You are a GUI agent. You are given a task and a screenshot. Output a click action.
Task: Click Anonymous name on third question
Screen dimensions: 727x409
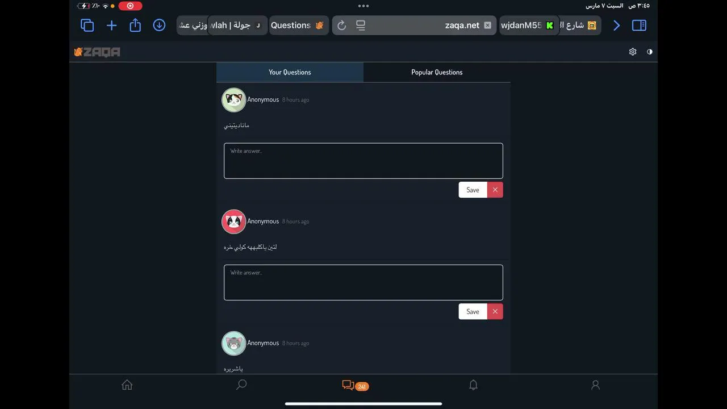click(263, 343)
